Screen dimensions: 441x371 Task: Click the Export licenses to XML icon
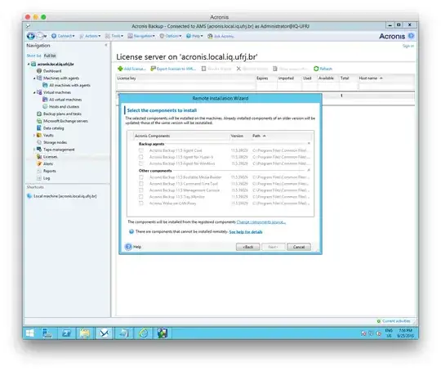coord(153,69)
